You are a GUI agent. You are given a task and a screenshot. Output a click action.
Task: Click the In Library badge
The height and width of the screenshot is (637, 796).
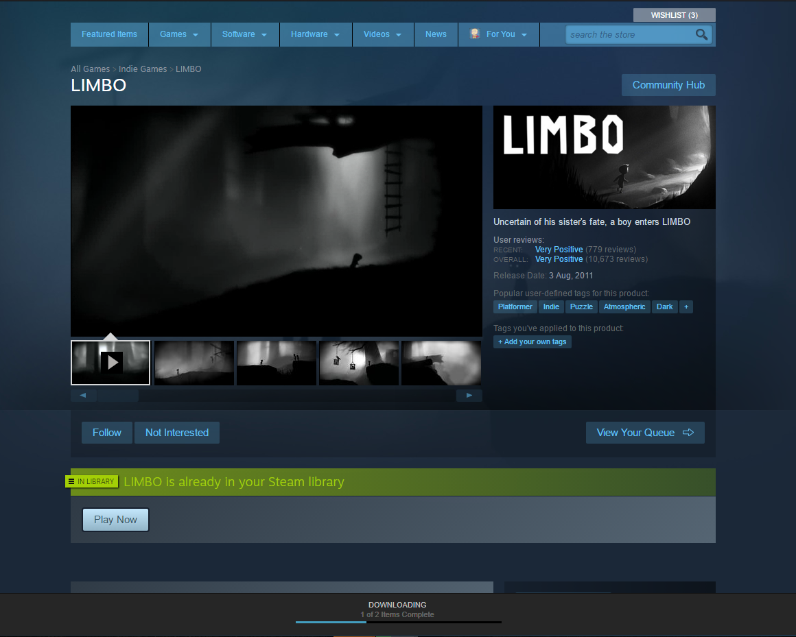coord(92,481)
